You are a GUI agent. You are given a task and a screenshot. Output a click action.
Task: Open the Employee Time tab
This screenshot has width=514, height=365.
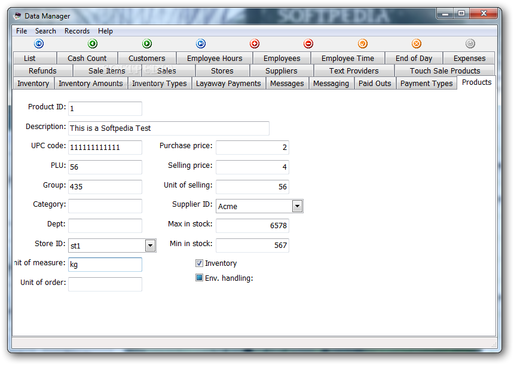point(348,58)
